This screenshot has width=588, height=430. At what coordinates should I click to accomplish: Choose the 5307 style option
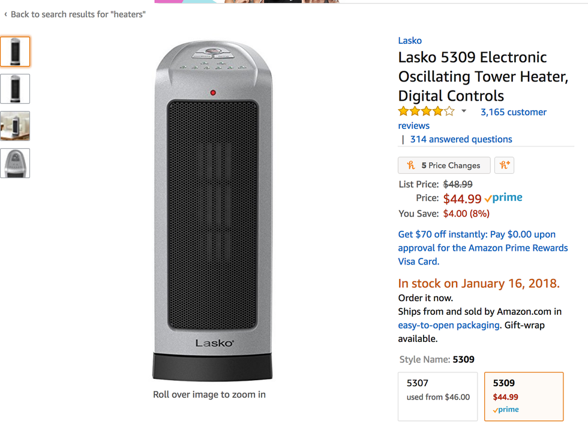(437, 396)
